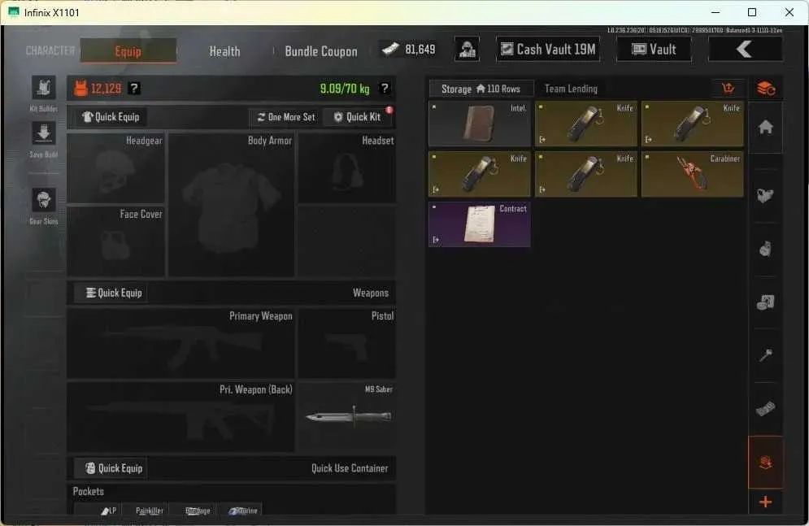Switch to the Health tab
This screenshot has height=526, width=809.
click(224, 51)
